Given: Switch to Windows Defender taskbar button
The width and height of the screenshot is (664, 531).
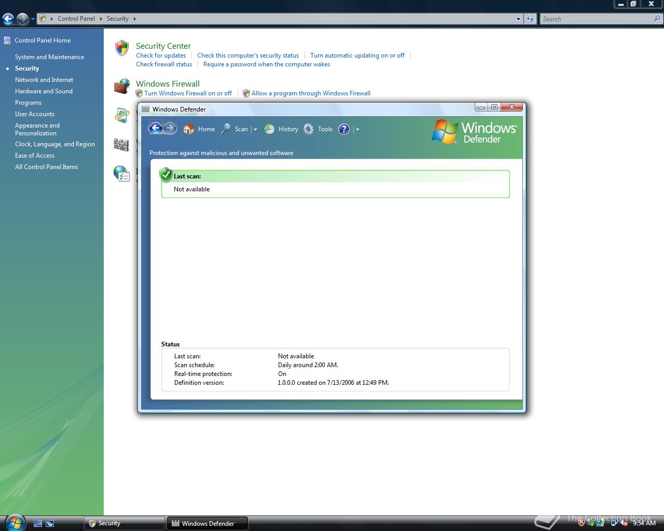Looking at the screenshot, I should (x=208, y=523).
